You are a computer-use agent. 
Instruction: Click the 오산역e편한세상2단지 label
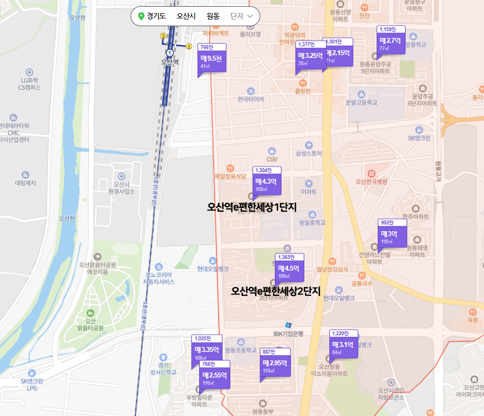[275, 291]
